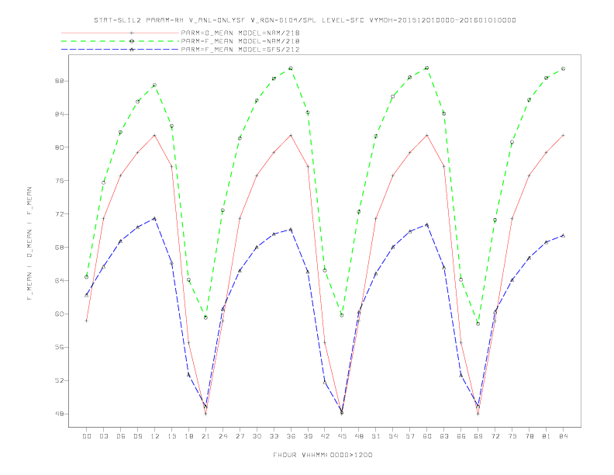This screenshot has width=614, height=475.
Task: Click red plus data point at forecast hour 60
Action: tap(427, 135)
